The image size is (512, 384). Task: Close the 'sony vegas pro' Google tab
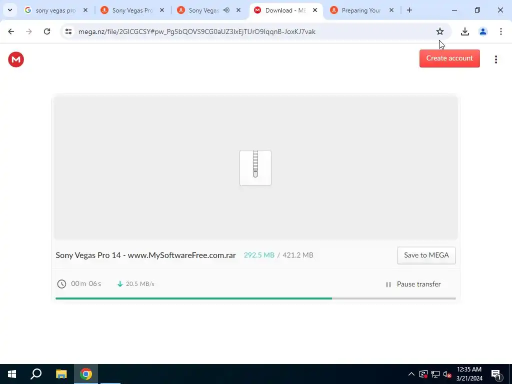pos(85,10)
